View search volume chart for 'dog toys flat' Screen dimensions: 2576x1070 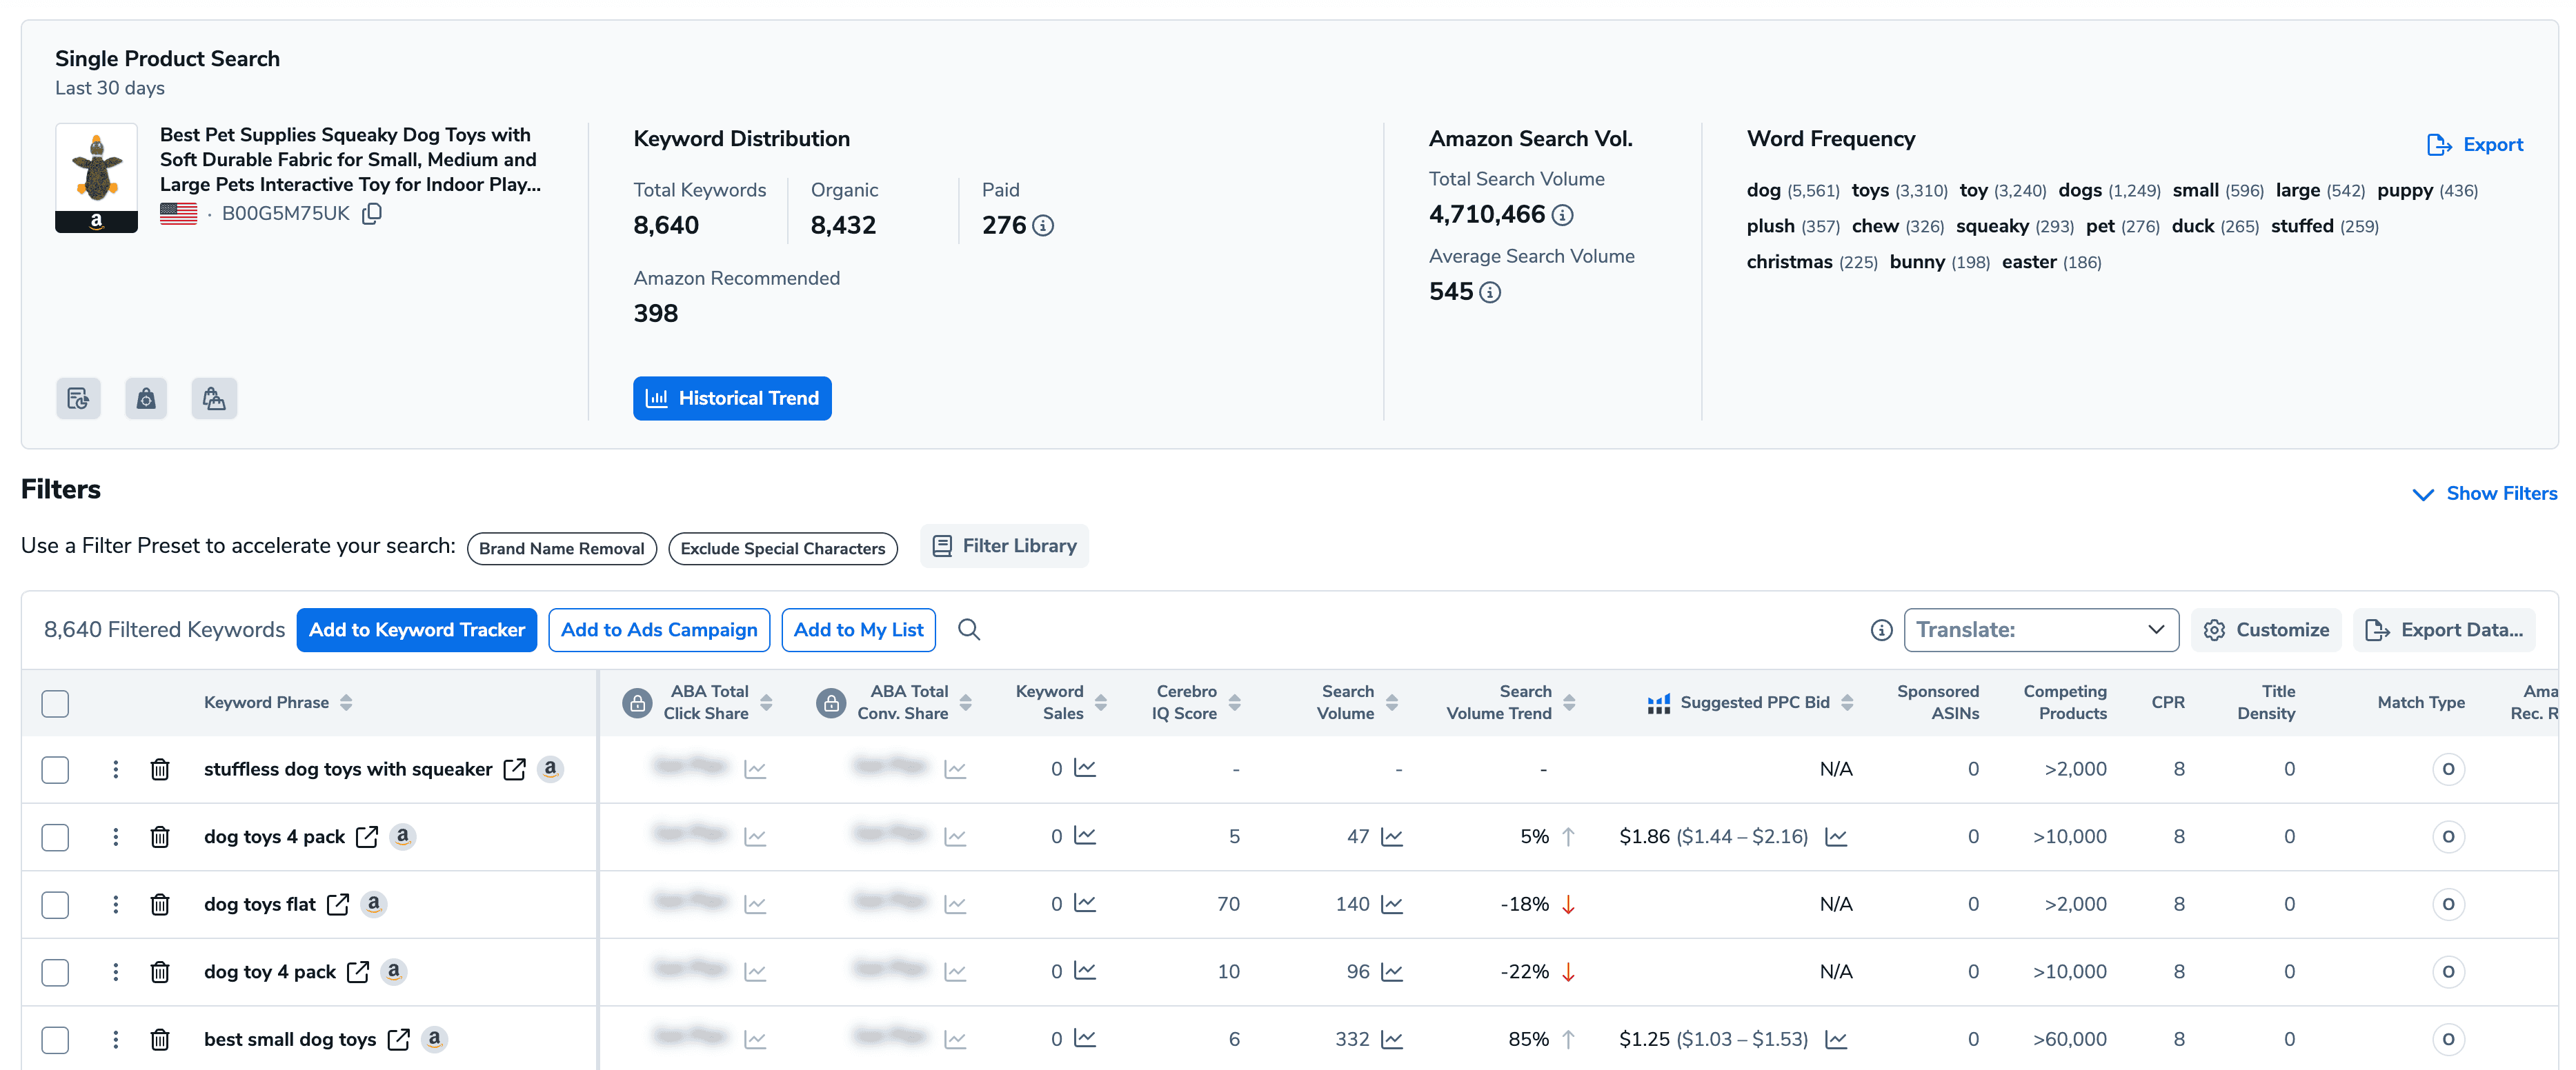point(1392,904)
